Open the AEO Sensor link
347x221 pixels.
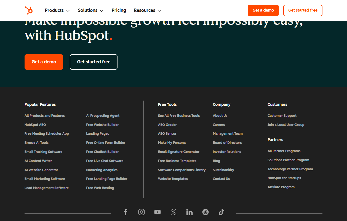point(167,134)
